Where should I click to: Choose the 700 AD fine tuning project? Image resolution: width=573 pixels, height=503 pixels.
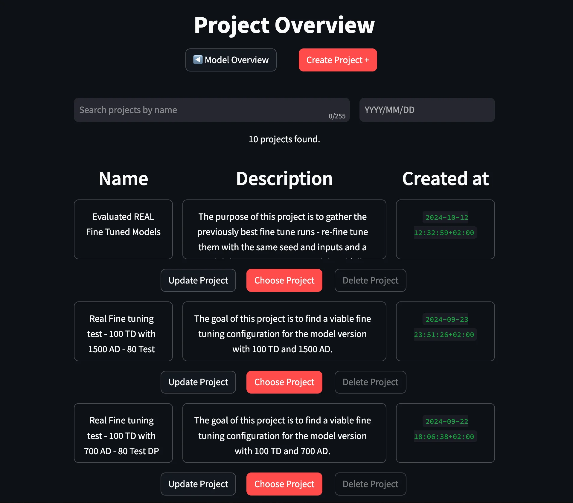284,484
